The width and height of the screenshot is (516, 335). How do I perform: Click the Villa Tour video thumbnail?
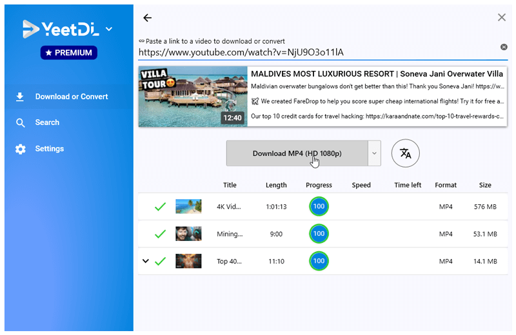pos(193,97)
